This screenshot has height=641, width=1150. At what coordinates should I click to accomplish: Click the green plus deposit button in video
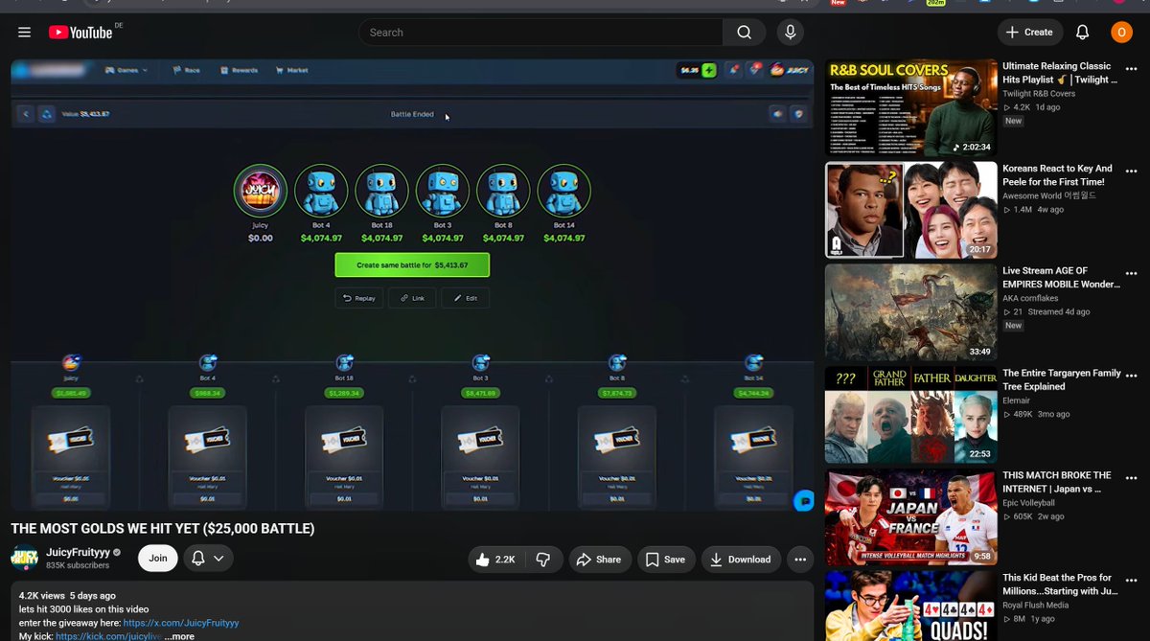[709, 70]
